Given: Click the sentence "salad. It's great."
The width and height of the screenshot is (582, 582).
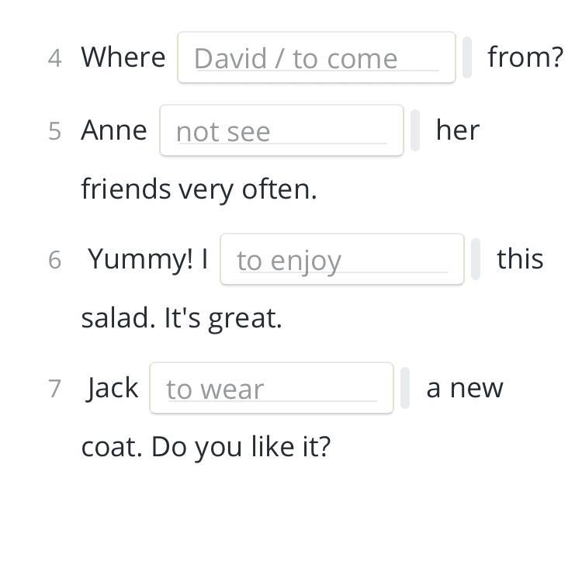Looking at the screenshot, I should (x=182, y=317).
